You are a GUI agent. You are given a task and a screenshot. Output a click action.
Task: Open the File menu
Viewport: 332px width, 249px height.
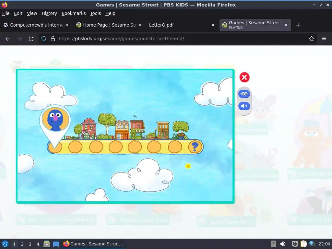[x=6, y=13]
